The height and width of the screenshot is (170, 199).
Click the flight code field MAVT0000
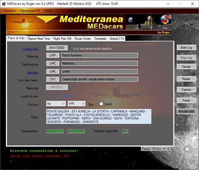pyautogui.click(x=57, y=48)
